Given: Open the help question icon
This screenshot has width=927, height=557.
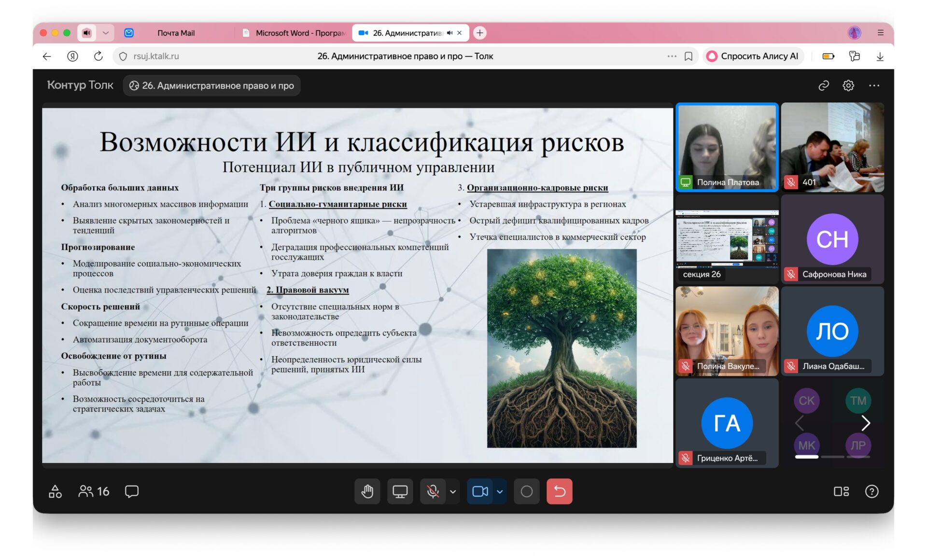Looking at the screenshot, I should (871, 491).
